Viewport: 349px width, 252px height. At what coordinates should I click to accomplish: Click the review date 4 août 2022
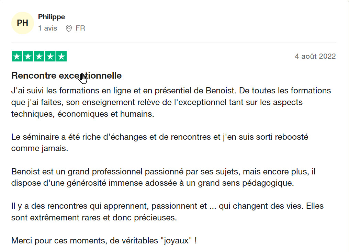point(315,56)
